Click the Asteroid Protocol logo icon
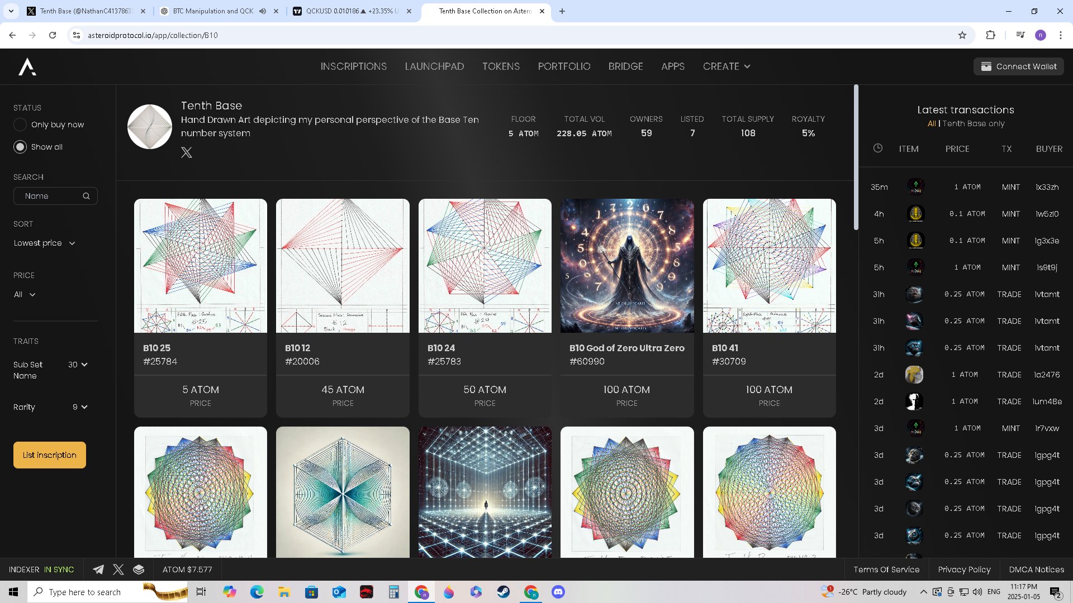Screen dimensions: 1073x603 click(x=27, y=66)
